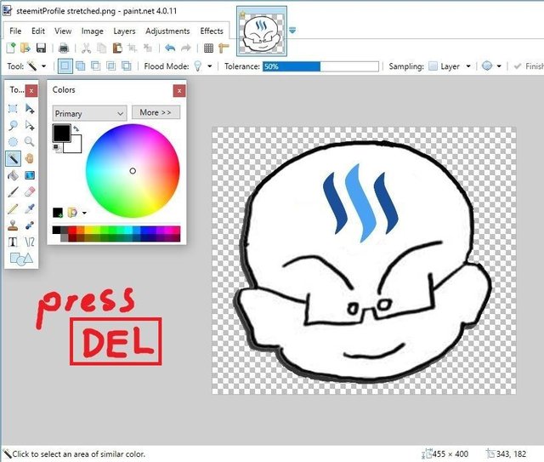This screenshot has width=544, height=462.
Task: Select the Lasso Select tool
Action: [13, 125]
